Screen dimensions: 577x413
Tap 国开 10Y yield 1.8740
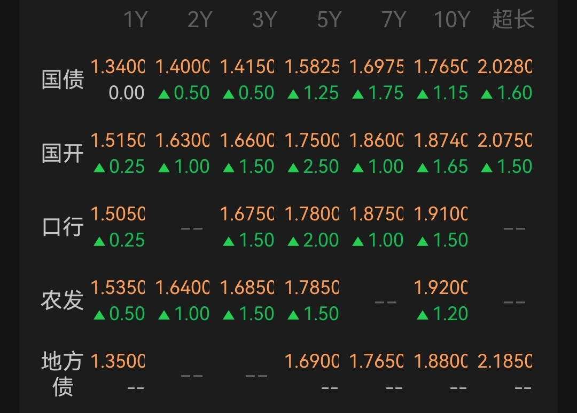point(440,141)
